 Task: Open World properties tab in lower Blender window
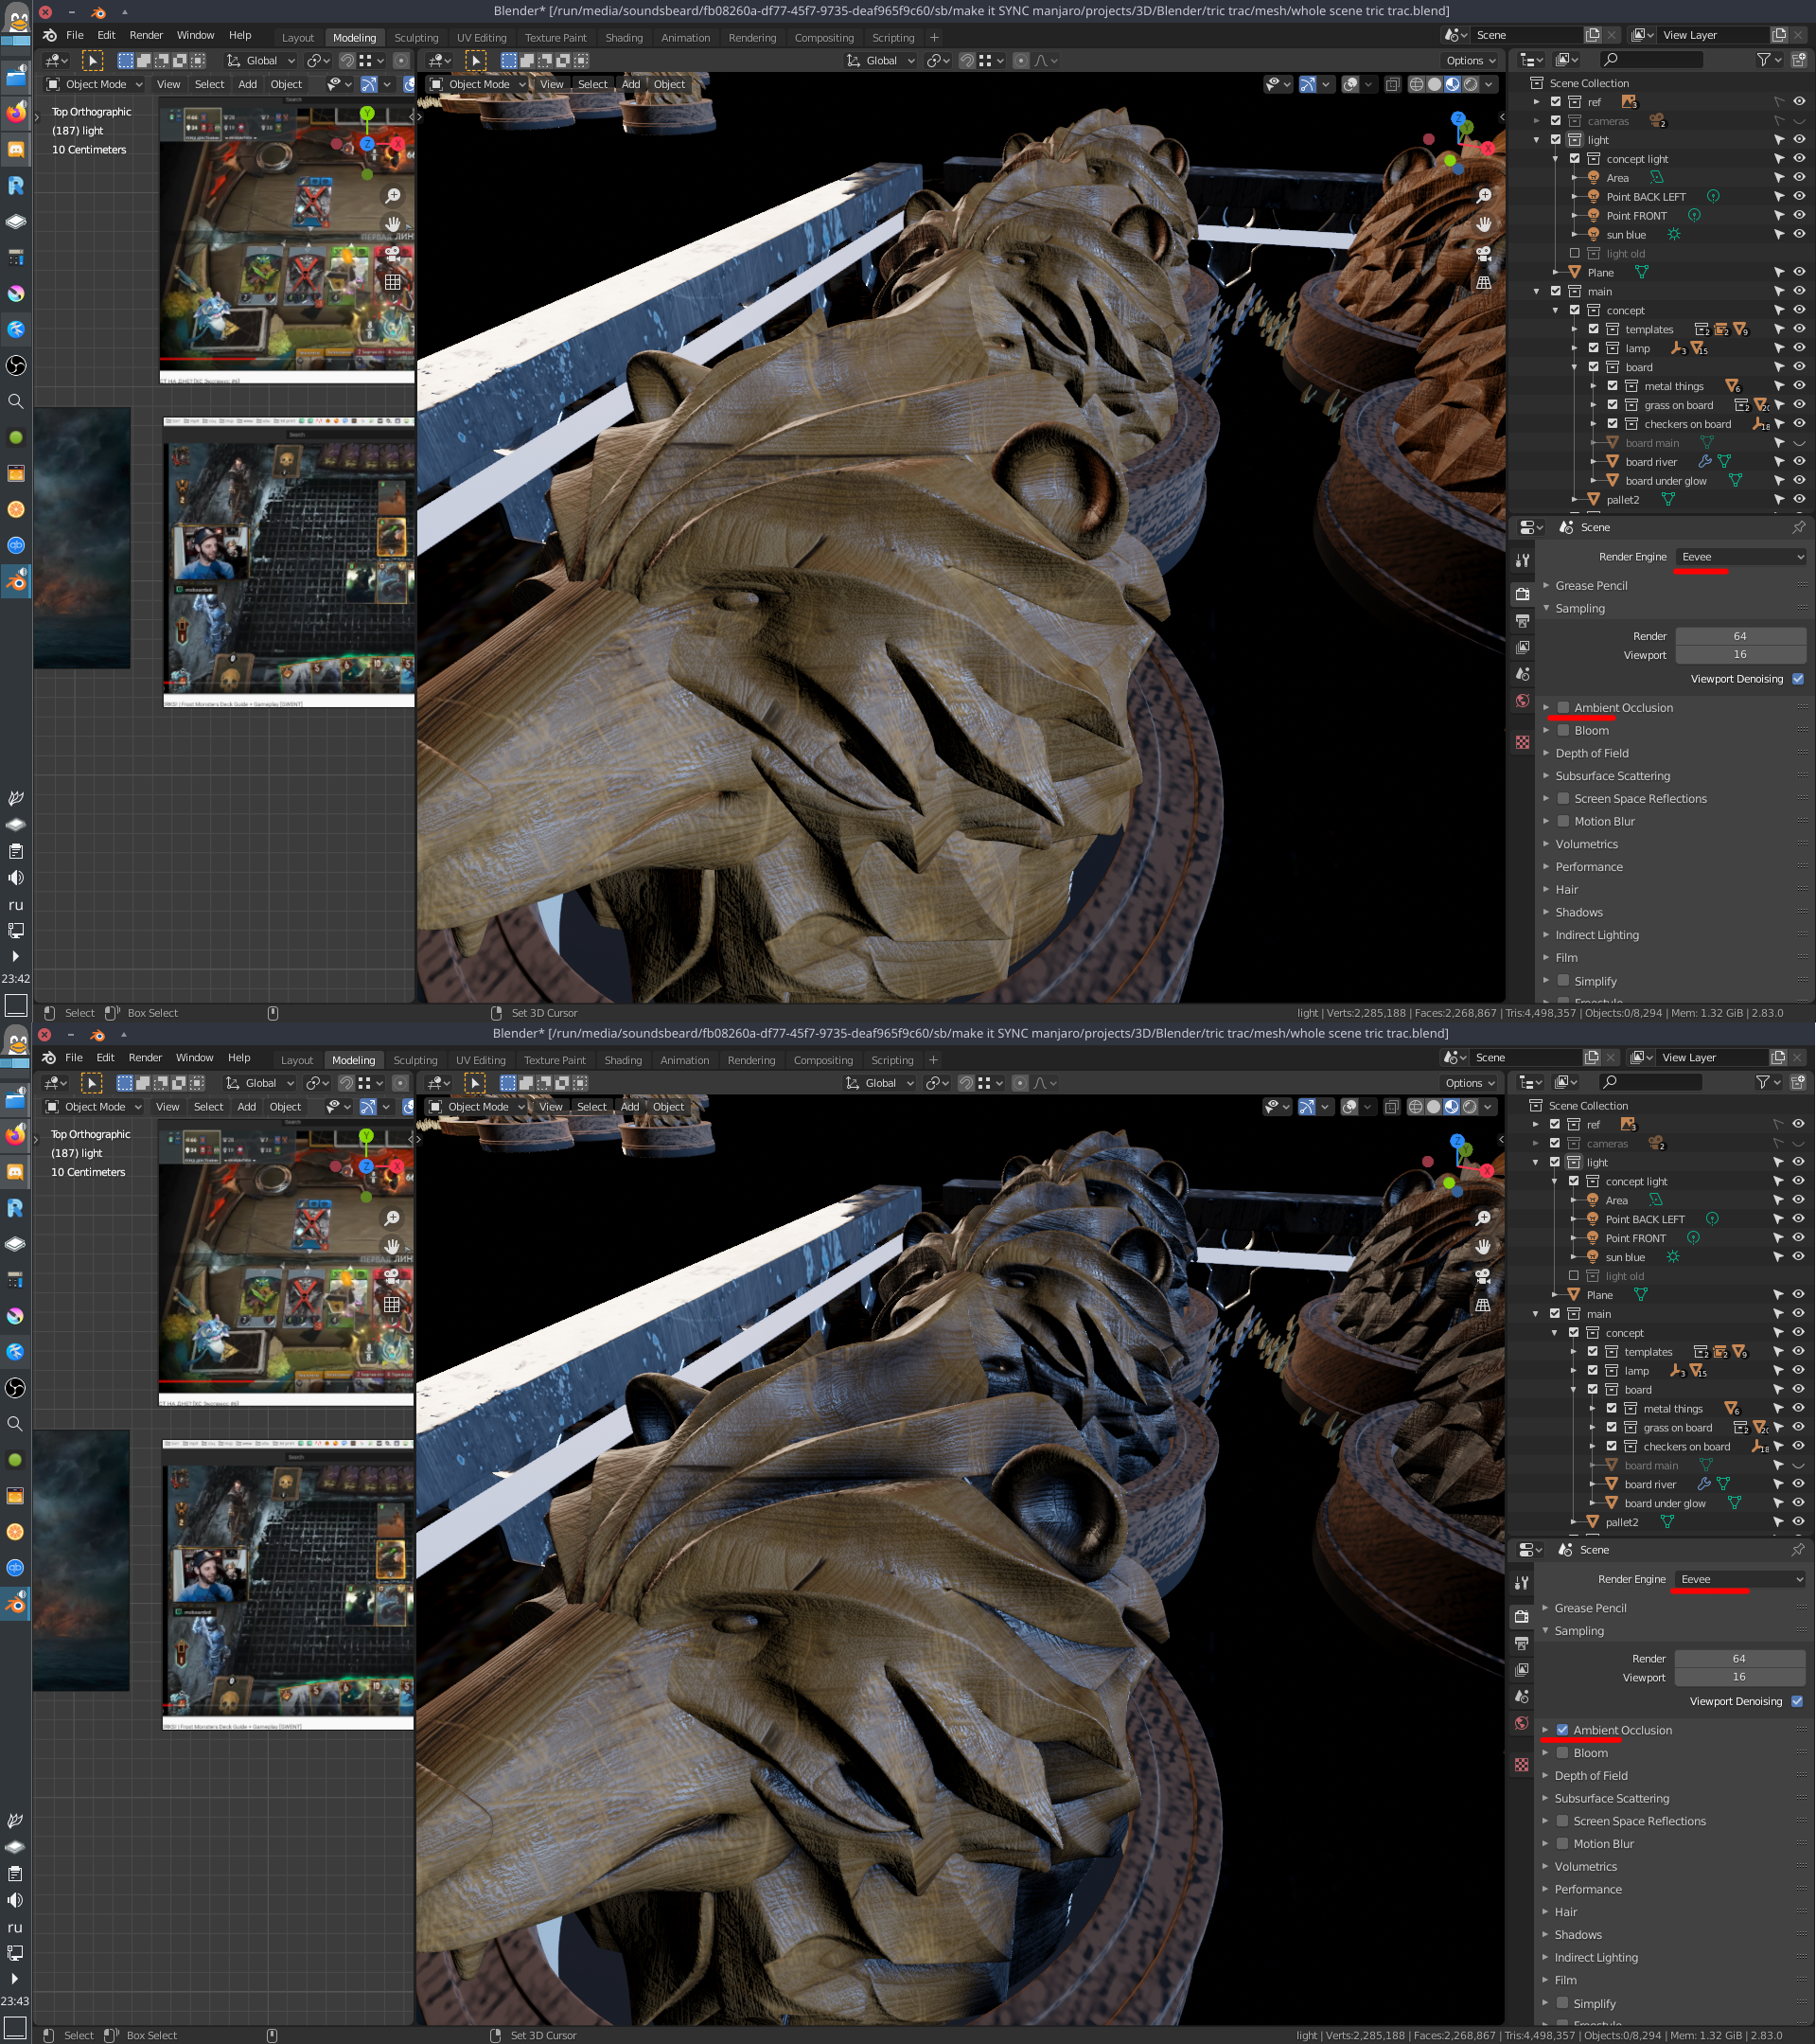(1521, 1723)
